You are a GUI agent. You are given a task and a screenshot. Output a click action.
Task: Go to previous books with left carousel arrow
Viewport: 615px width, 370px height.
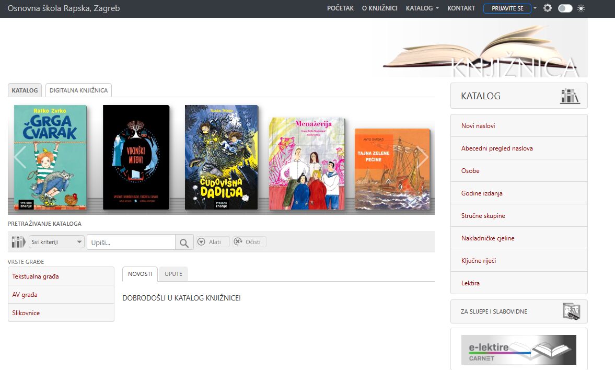coord(20,157)
